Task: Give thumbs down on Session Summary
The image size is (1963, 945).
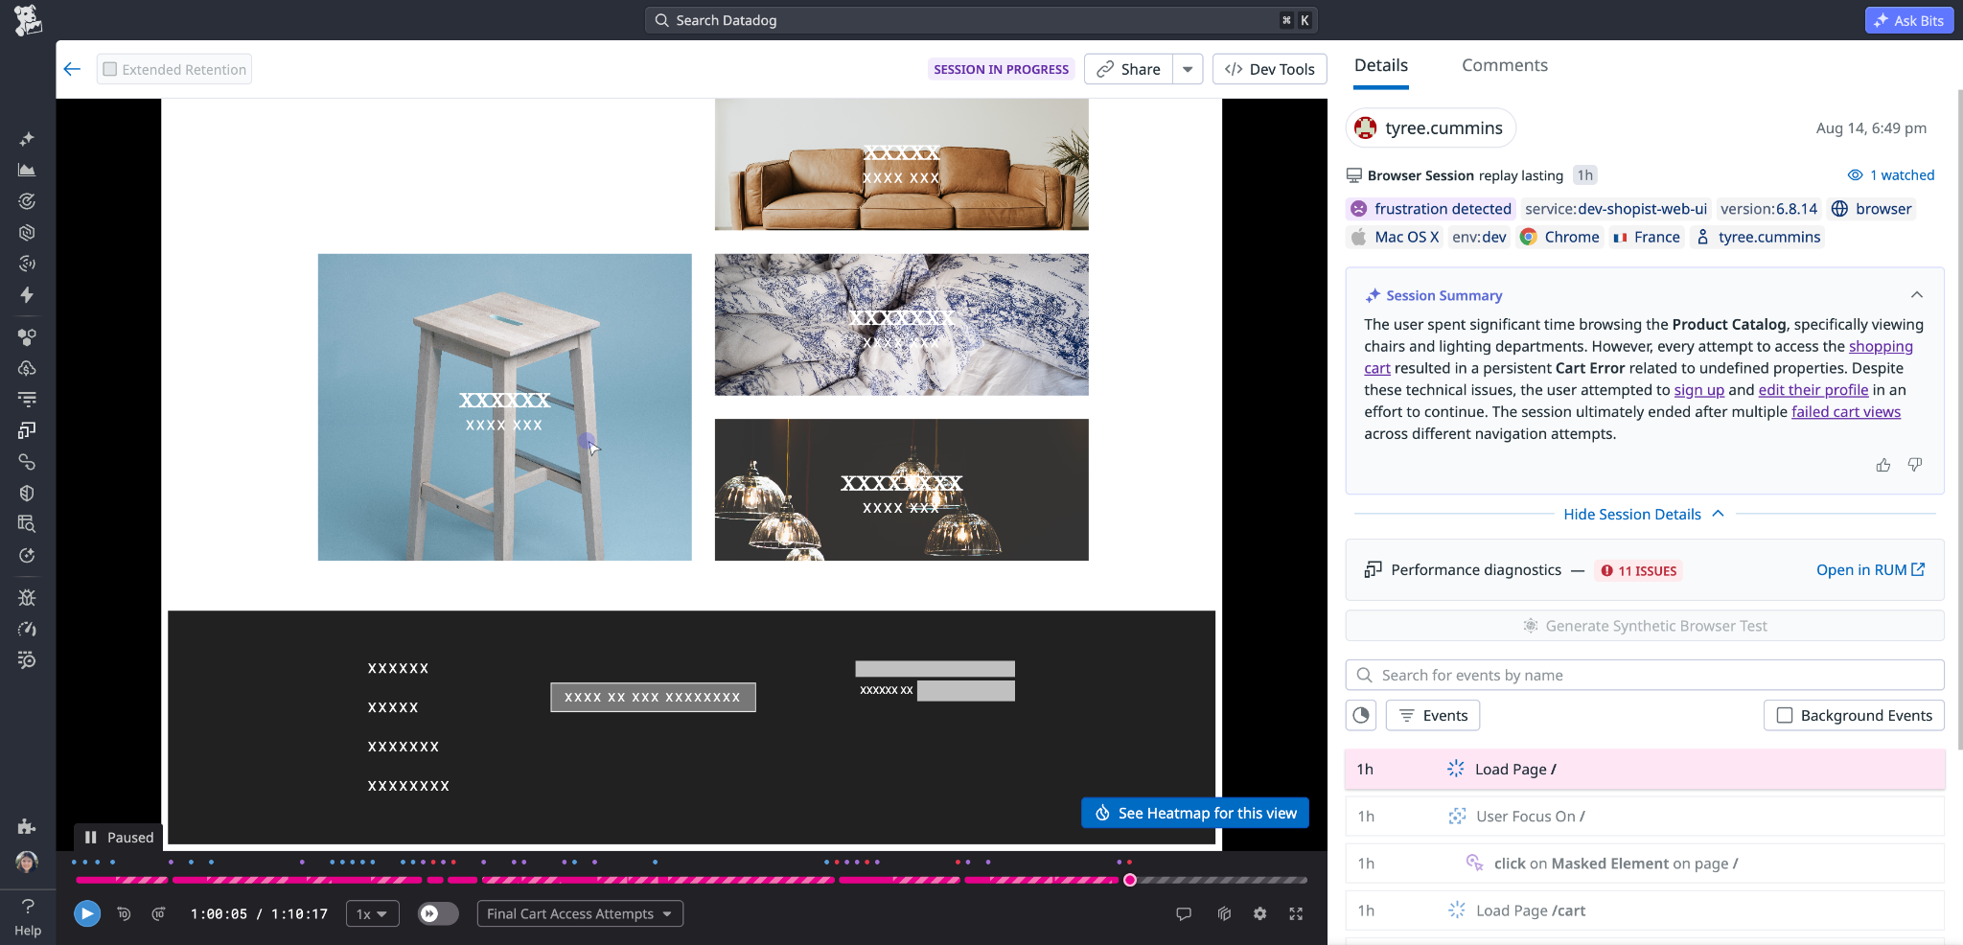Action: [1915, 465]
